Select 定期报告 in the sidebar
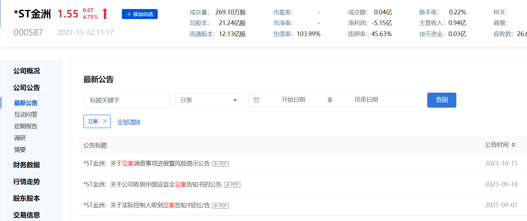The height and width of the screenshot is (221, 527). click(x=26, y=126)
